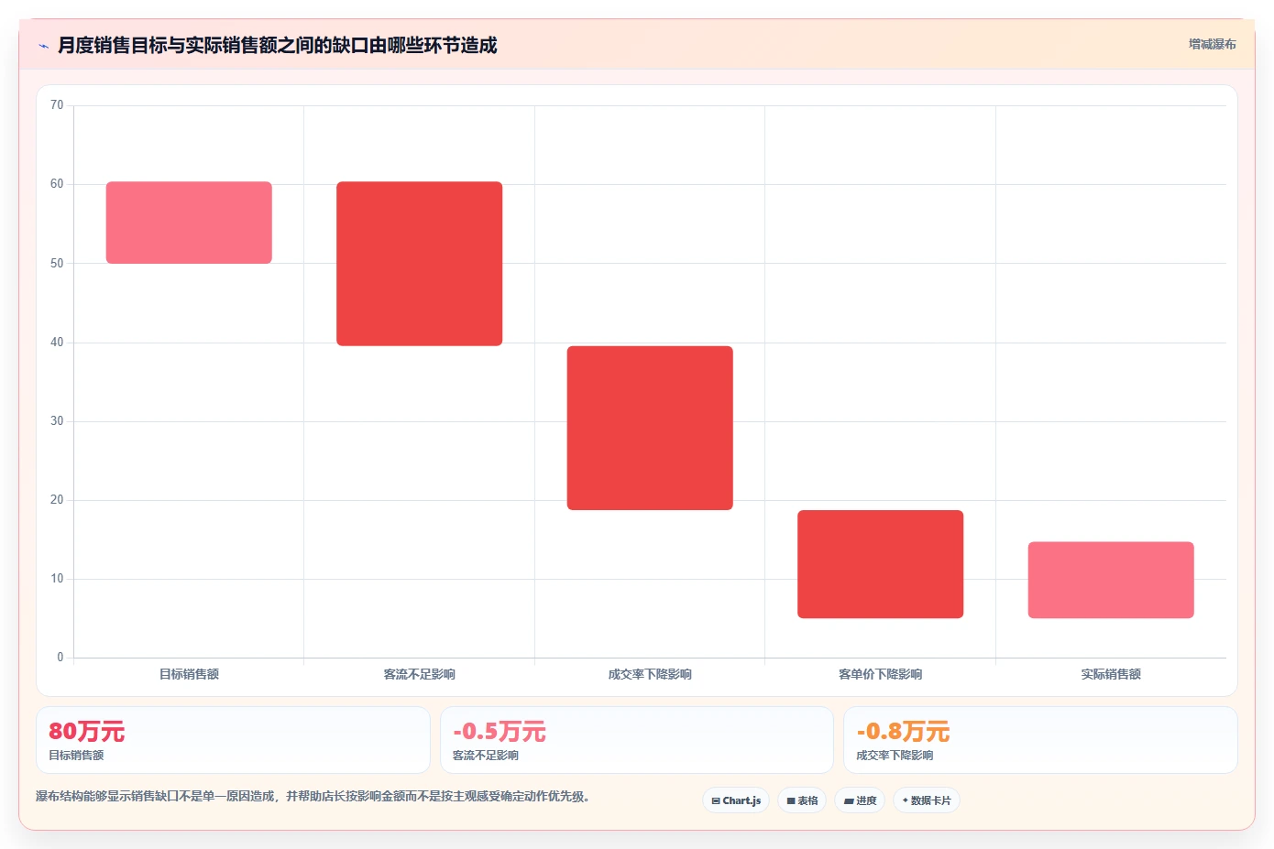The image size is (1274, 849).
Task: Click the y-axis value 10
Action: click(x=57, y=579)
